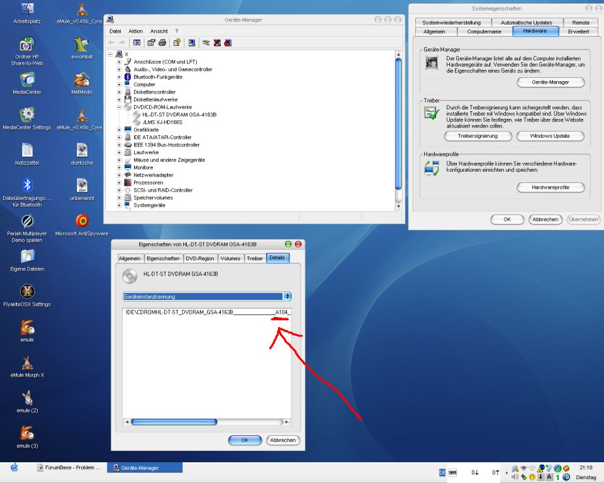Click the Geräte-Manager button in Systemeigenschaften
This screenshot has height=483, width=604.
point(551,82)
